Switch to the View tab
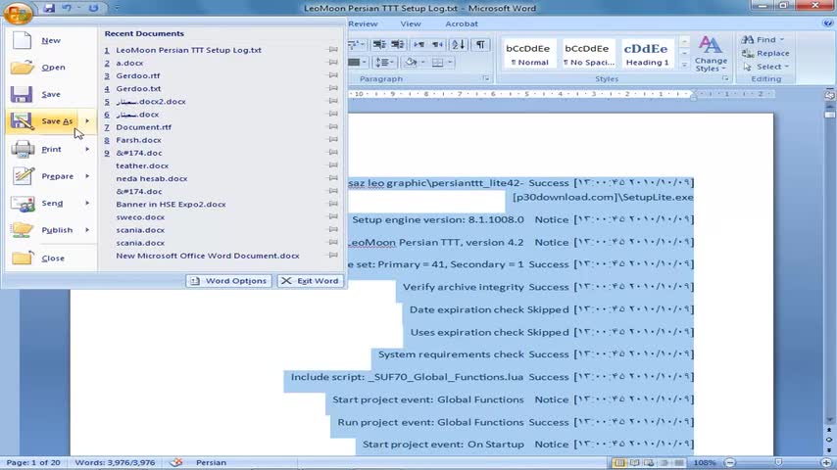837x470 pixels. click(x=411, y=23)
